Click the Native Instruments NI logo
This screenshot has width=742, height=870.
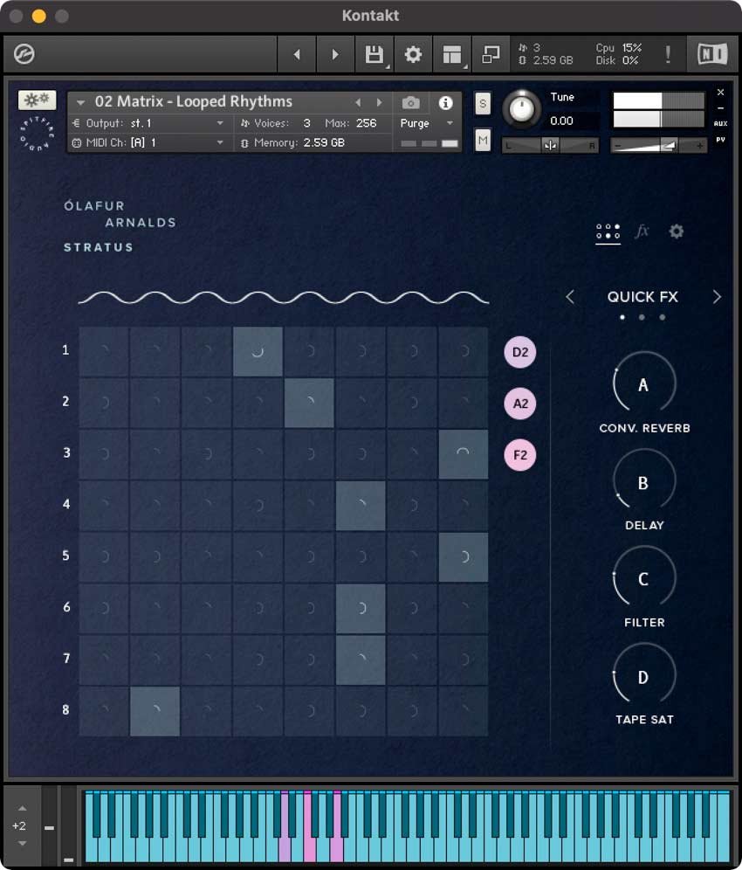712,54
